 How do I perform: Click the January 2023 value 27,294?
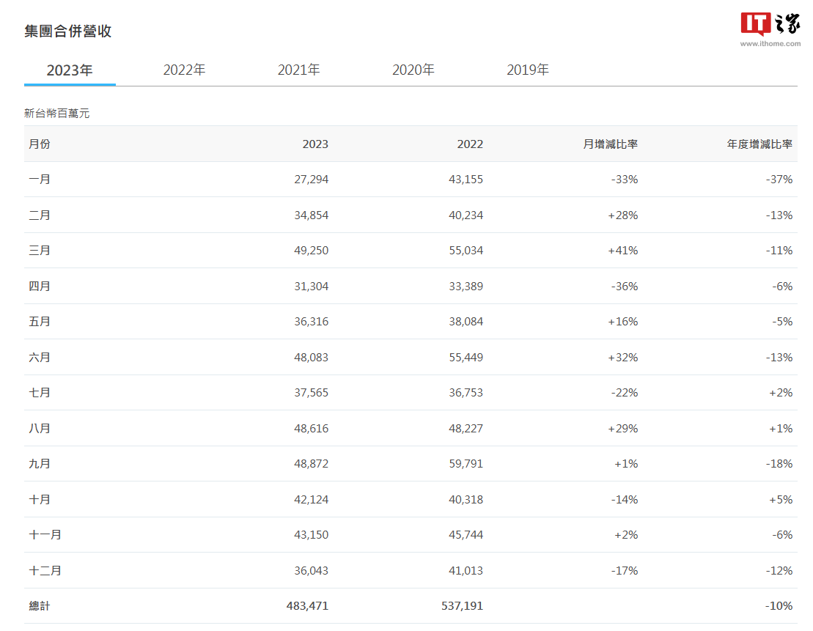pyautogui.click(x=313, y=180)
